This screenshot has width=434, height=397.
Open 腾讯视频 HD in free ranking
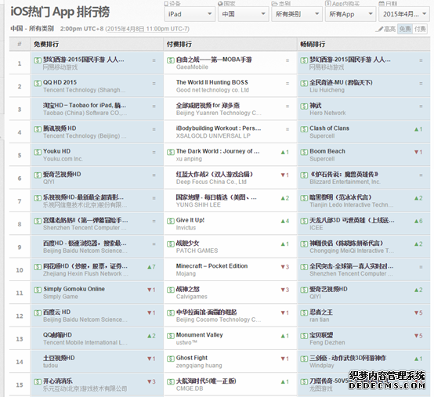coord(60,128)
